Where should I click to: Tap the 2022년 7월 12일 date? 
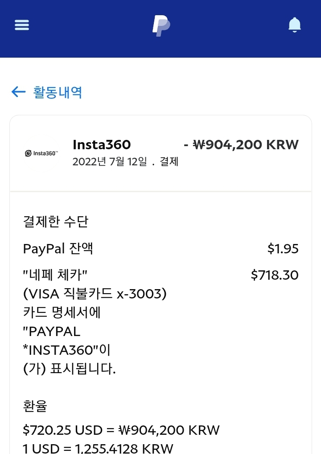point(109,162)
